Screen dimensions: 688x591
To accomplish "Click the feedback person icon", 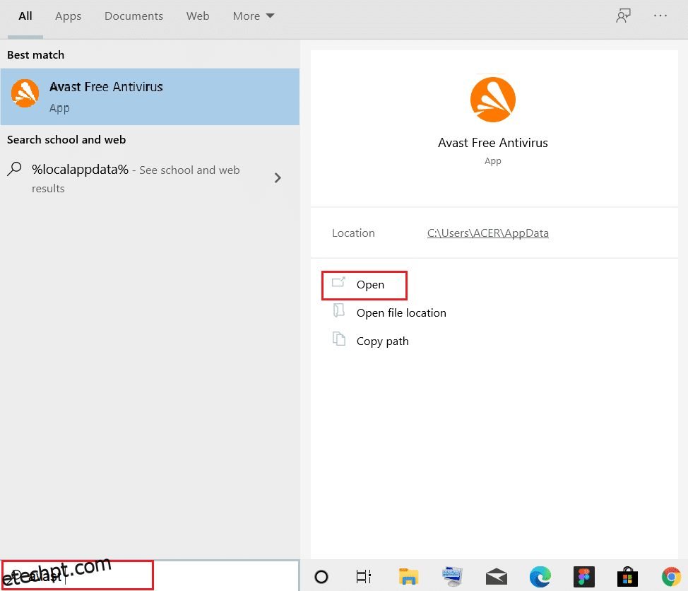I will click(x=623, y=16).
